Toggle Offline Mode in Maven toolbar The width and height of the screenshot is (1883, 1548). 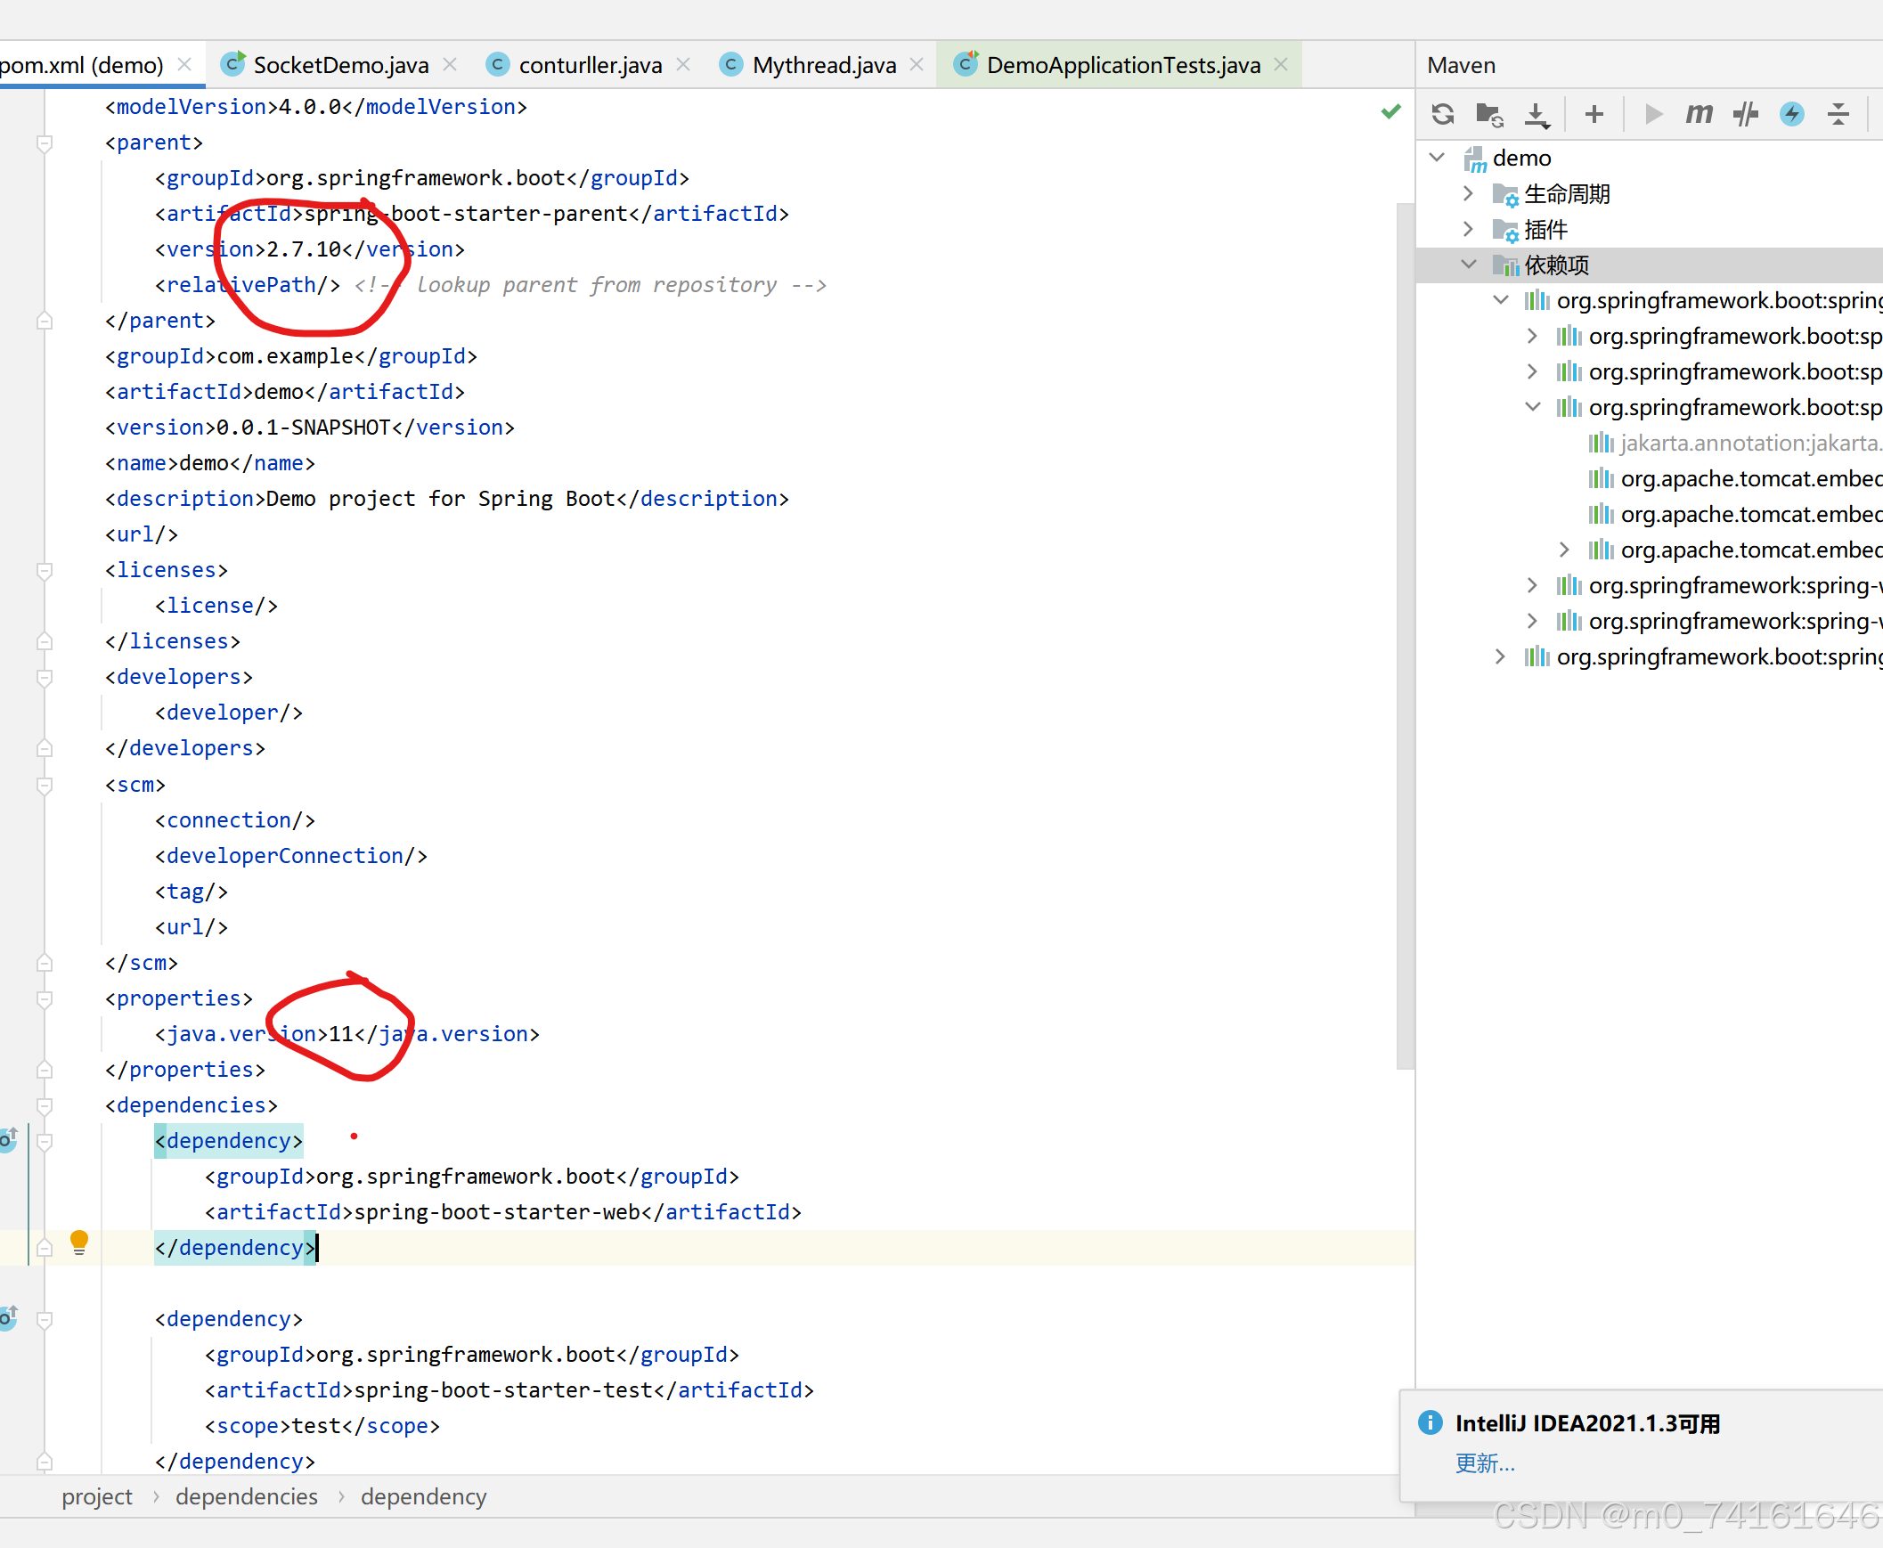[1745, 114]
